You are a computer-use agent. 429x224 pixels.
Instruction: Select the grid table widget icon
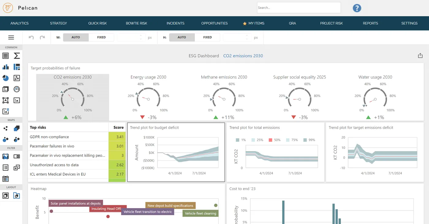(6, 56)
